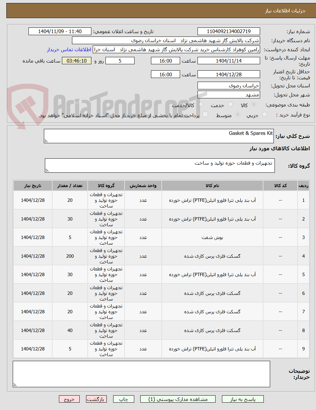Select the متوسط purchase type radio
Viewport: 316px width, 410px height.
238,114
